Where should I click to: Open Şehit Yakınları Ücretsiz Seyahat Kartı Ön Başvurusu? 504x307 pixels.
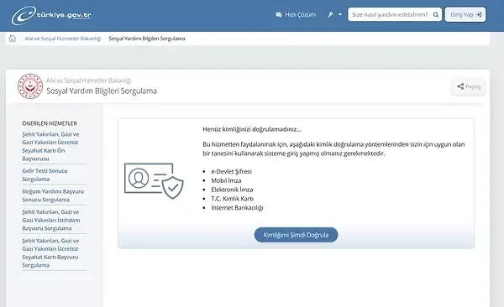tap(50, 147)
